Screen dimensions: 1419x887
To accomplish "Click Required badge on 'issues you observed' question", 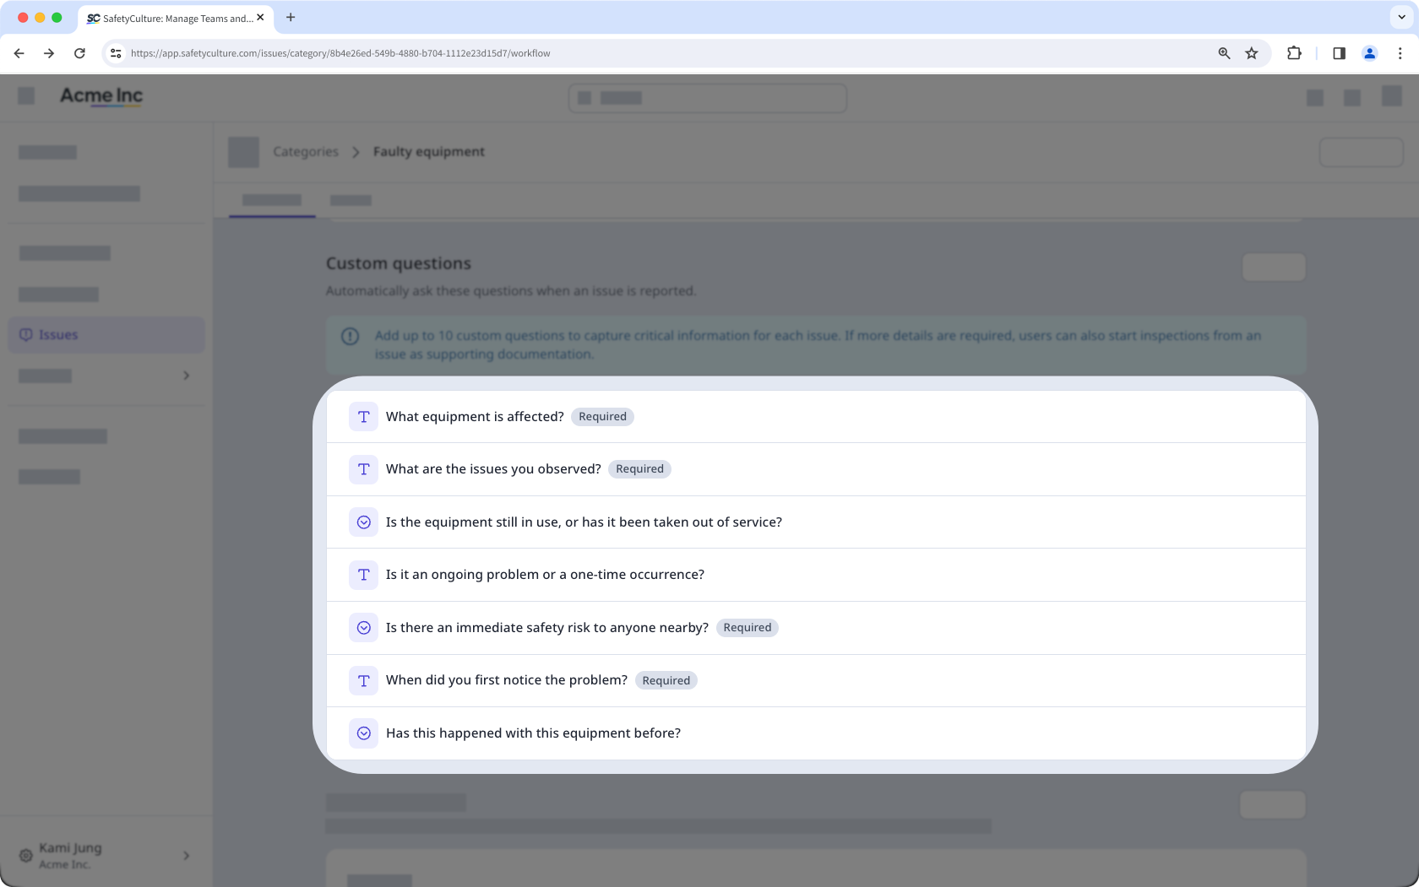I will point(639,469).
